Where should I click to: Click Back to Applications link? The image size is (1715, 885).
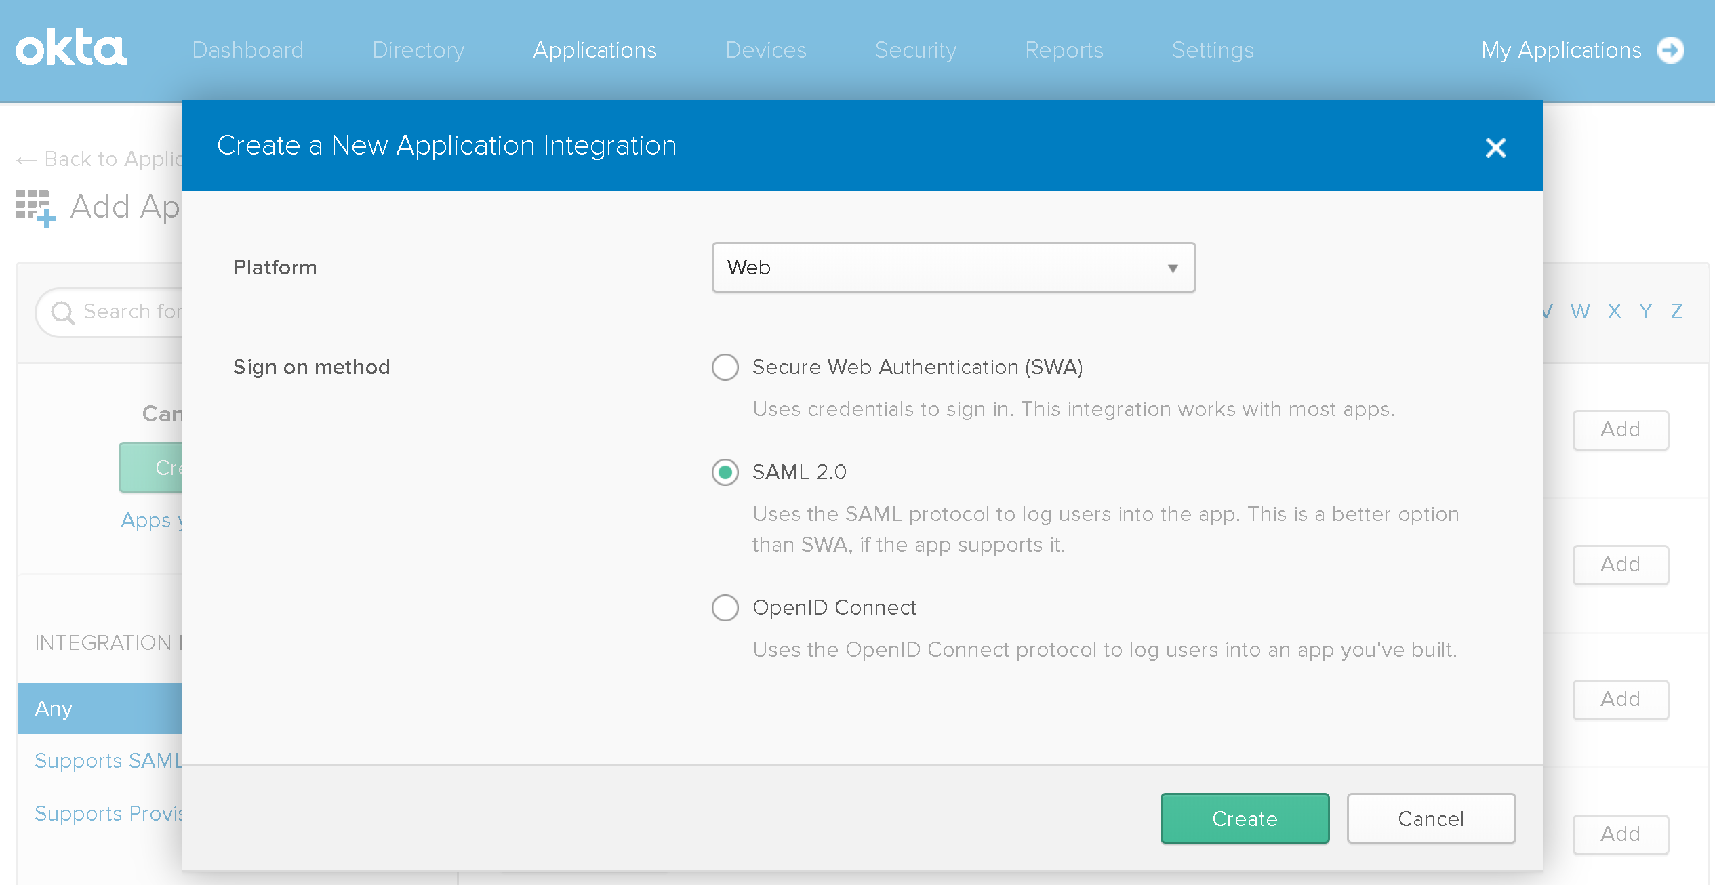point(99,159)
